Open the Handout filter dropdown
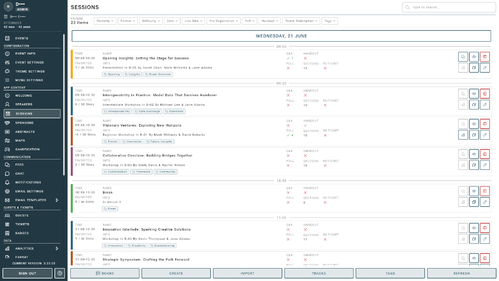The width and height of the screenshot is (499, 281). pyautogui.click(x=269, y=21)
